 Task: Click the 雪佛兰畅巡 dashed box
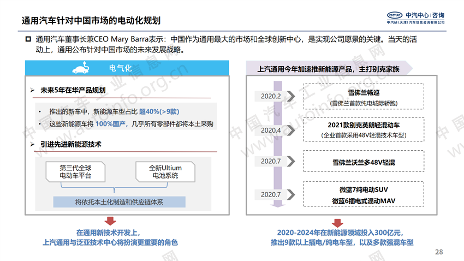tap(364, 97)
